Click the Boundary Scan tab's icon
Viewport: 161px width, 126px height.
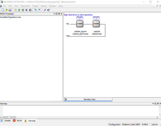(66, 99)
